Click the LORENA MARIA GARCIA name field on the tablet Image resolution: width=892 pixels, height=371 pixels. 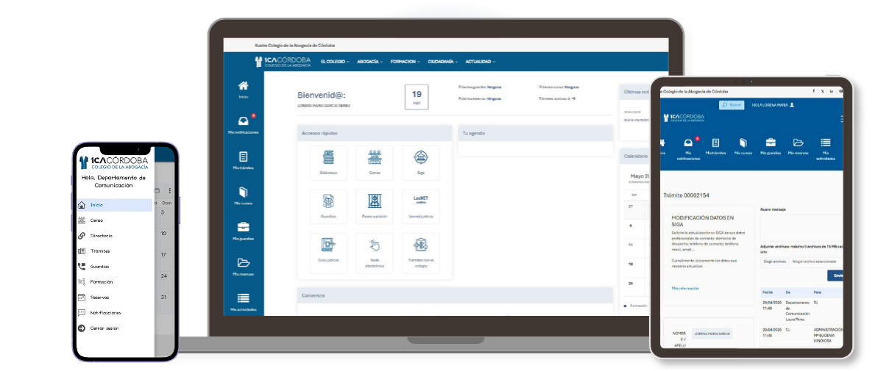tap(712, 334)
